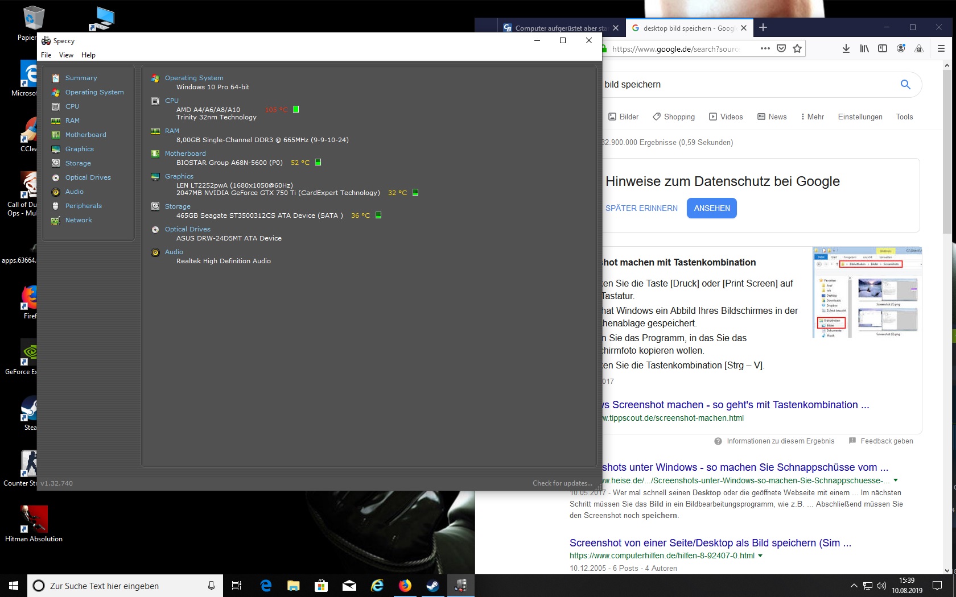This screenshot has height=597, width=956.
Task: Click the Windows logo icon beside Operating System heading
Action: tap(155, 78)
